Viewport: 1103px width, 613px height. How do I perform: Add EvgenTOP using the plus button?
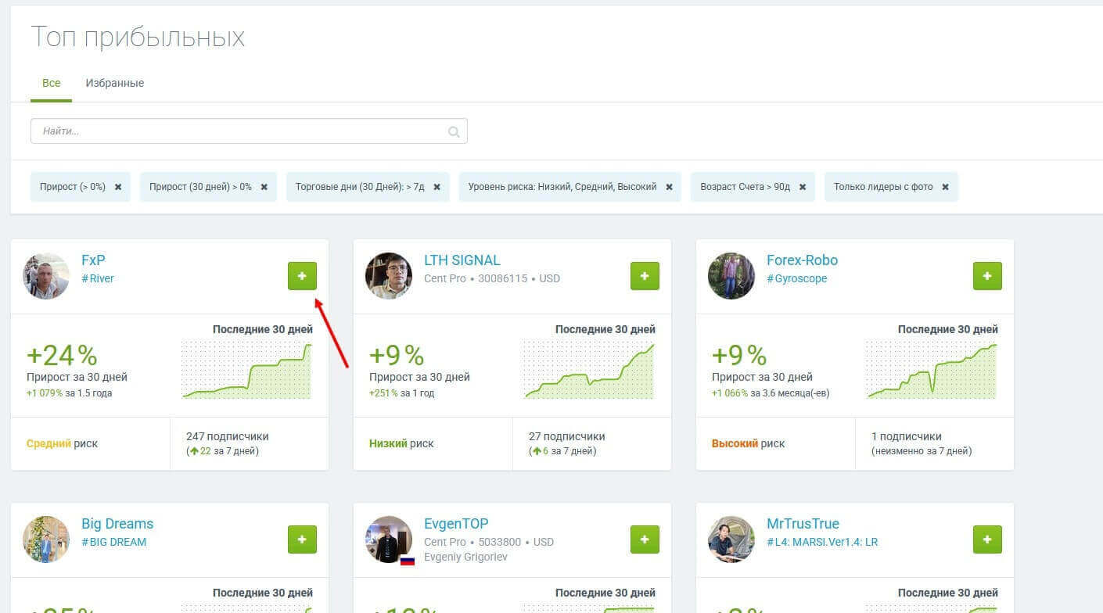(x=645, y=540)
